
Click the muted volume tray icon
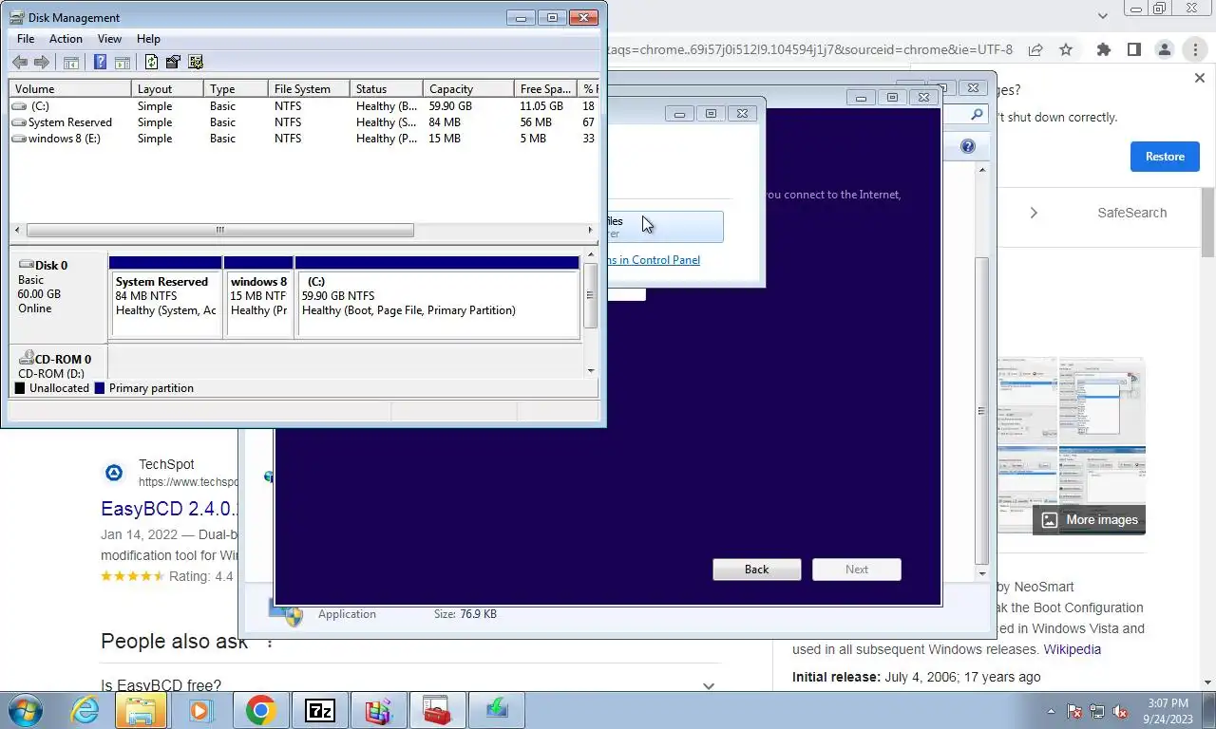click(x=1121, y=711)
